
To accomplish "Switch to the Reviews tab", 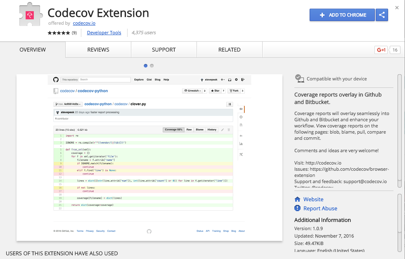I will click(98, 49).
